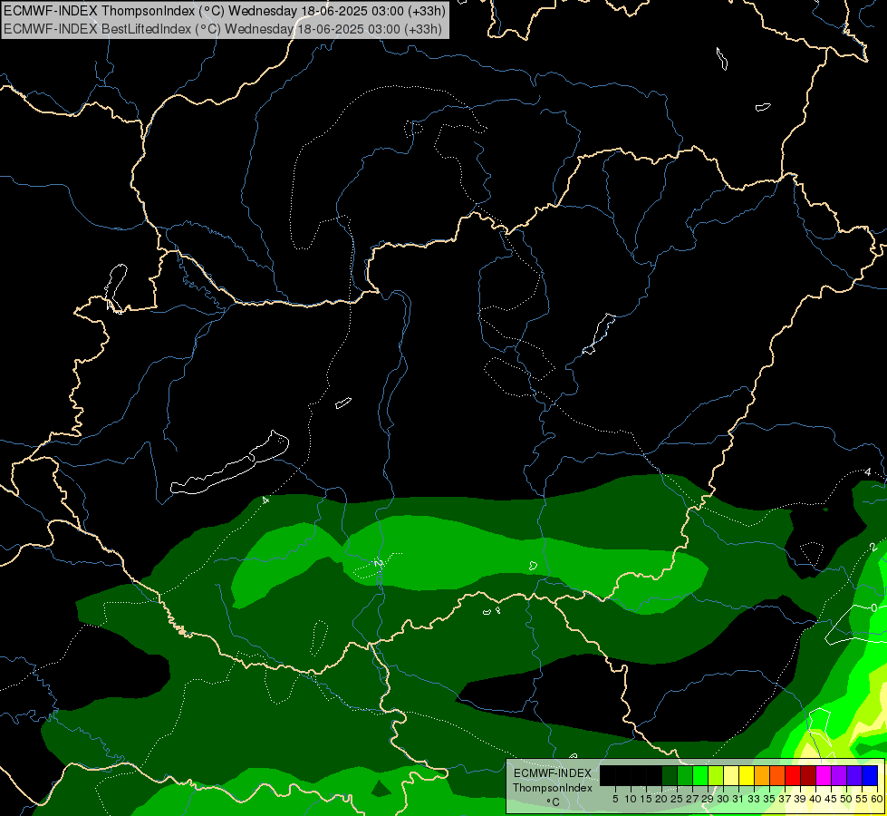The image size is (887, 816).
Task: Click the legend scale value 10
Action: 631,799
